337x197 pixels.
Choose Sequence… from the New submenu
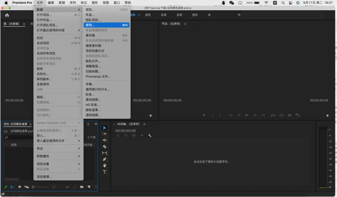pyautogui.click(x=106, y=25)
